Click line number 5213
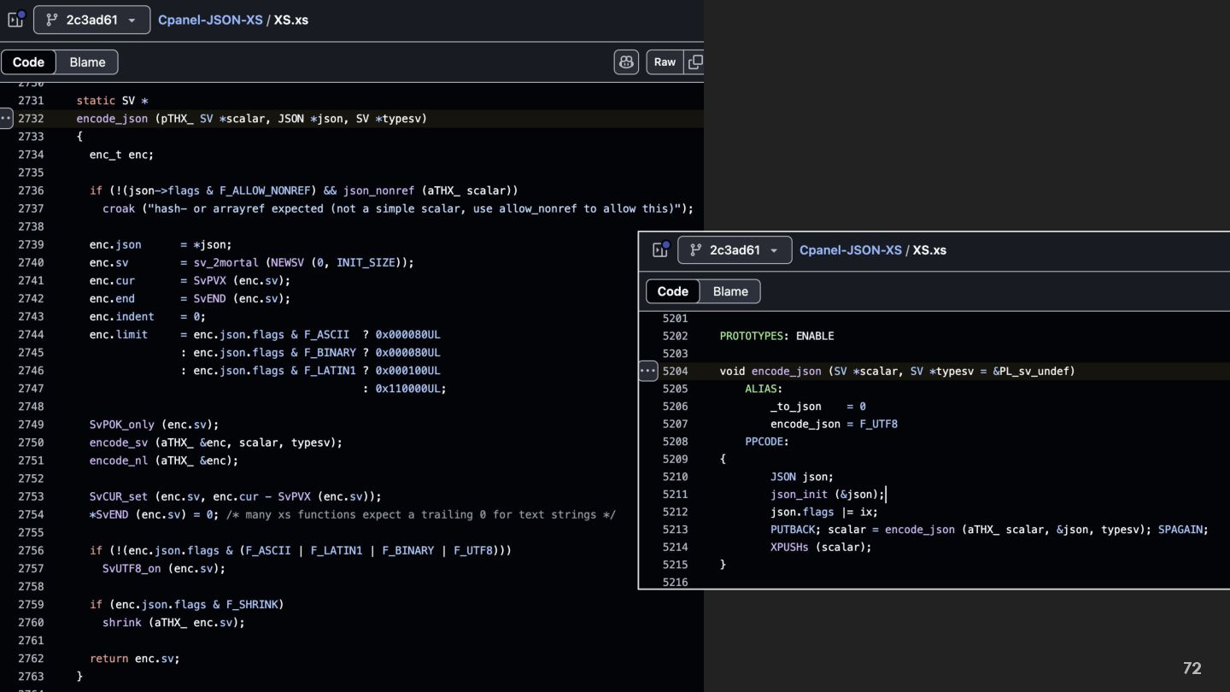The image size is (1230, 692). coord(675,530)
